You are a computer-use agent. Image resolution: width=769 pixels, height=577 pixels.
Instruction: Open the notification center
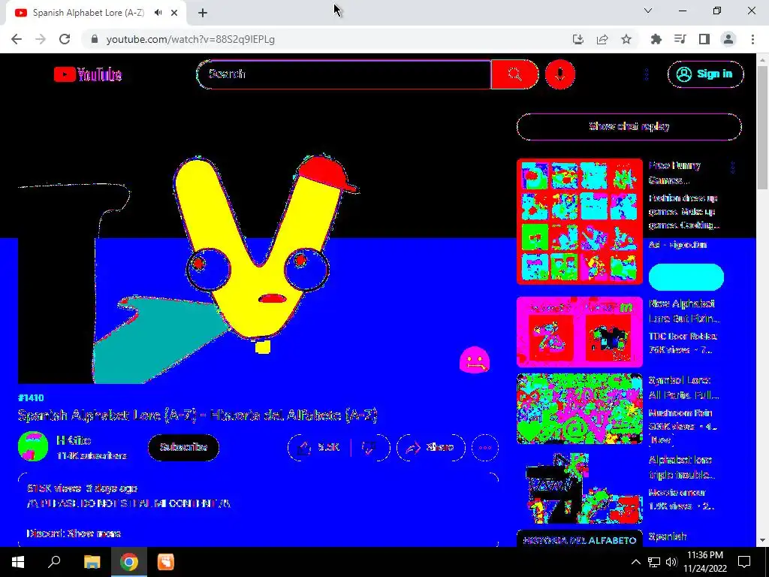coord(744,562)
